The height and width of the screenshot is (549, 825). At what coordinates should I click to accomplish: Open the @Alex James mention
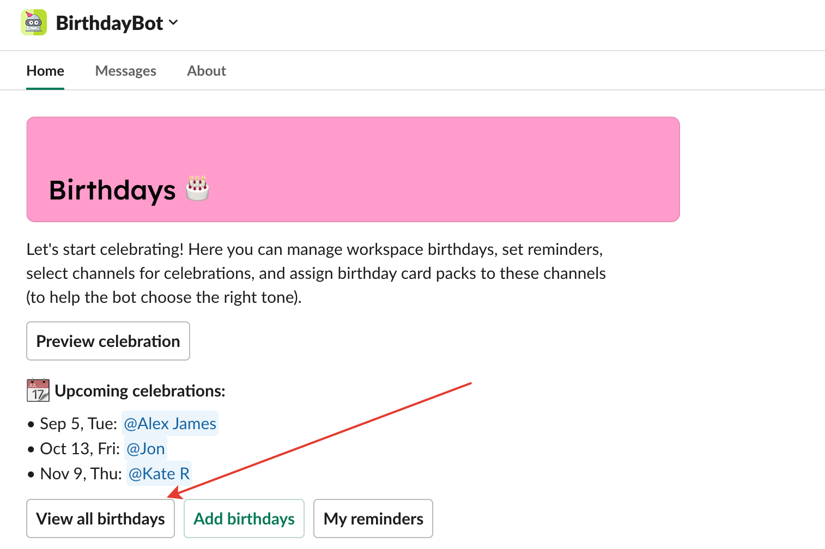(x=170, y=424)
